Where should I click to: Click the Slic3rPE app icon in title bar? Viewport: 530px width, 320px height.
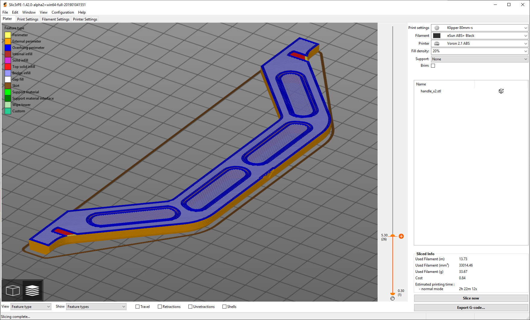(x=5, y=5)
